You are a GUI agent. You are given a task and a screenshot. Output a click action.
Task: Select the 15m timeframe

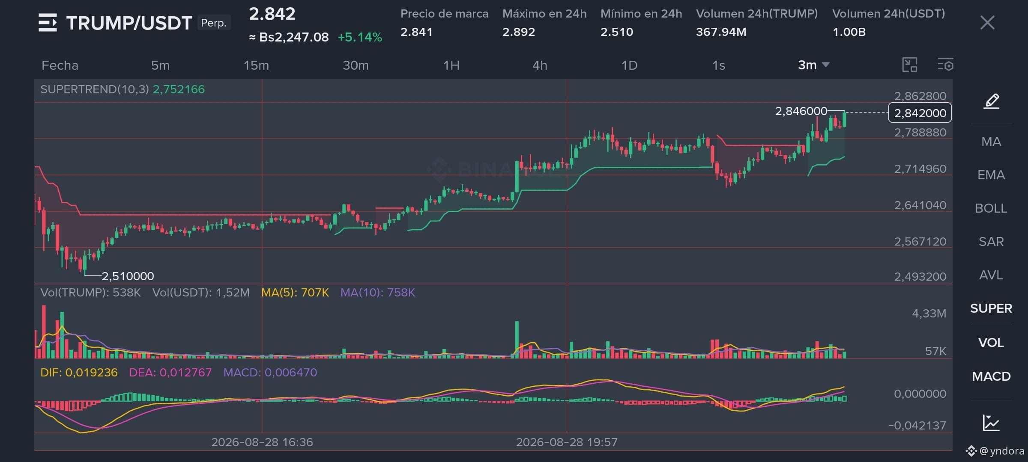point(256,65)
